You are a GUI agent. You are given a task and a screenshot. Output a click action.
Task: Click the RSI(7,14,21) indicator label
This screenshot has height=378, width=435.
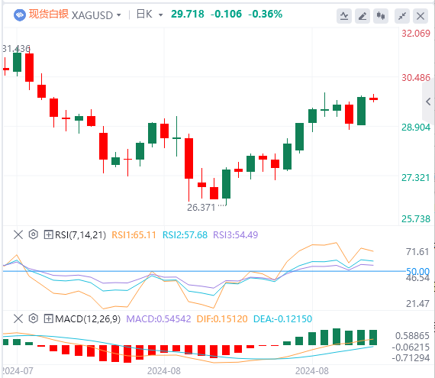80,235
